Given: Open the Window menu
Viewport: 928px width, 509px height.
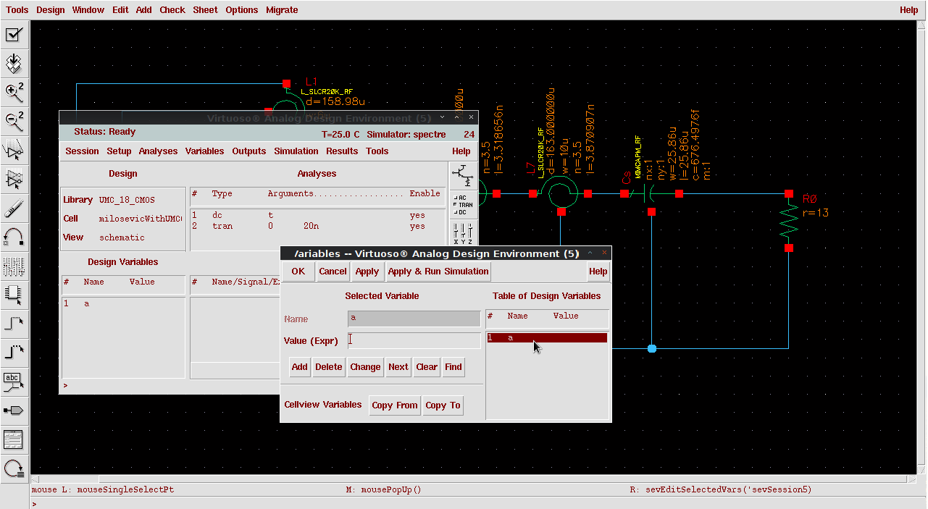Looking at the screenshot, I should coord(88,10).
